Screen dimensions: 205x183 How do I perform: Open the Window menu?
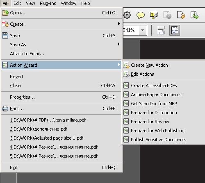68,3
